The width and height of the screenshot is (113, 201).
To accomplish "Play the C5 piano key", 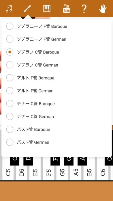I will tap(8, 172).
